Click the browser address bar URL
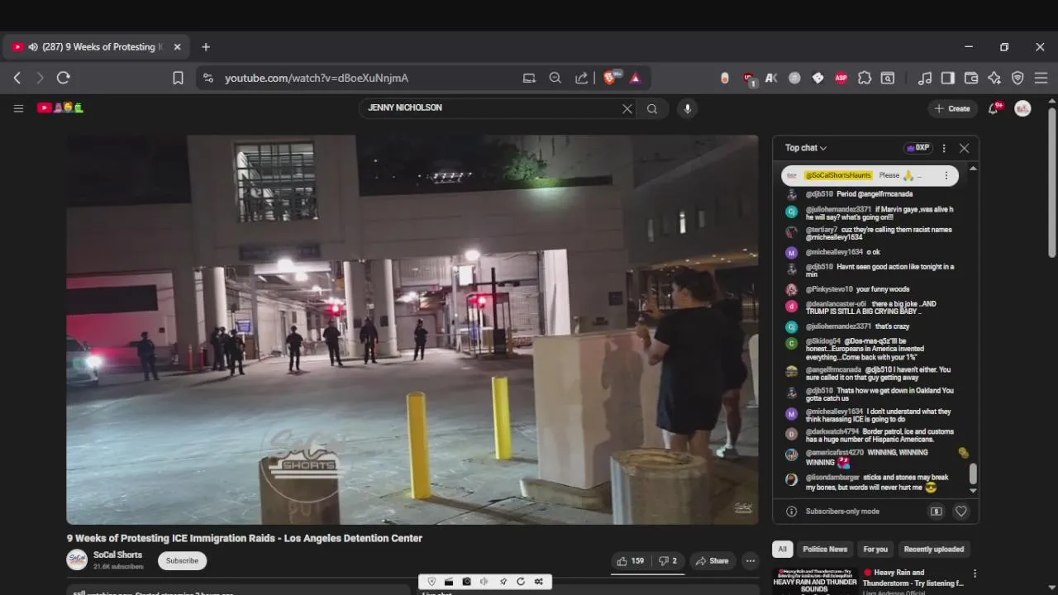 pos(317,78)
